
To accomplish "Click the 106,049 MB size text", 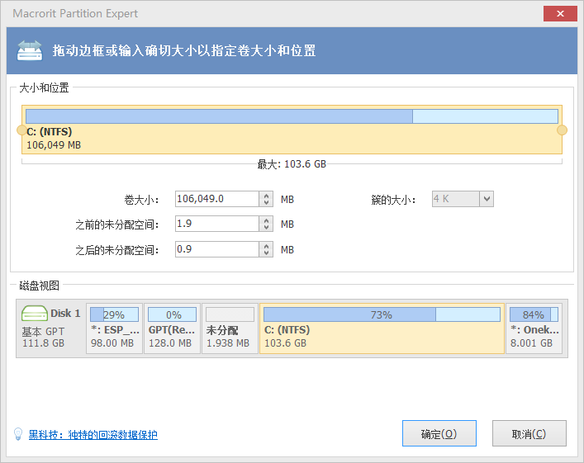I will [54, 145].
